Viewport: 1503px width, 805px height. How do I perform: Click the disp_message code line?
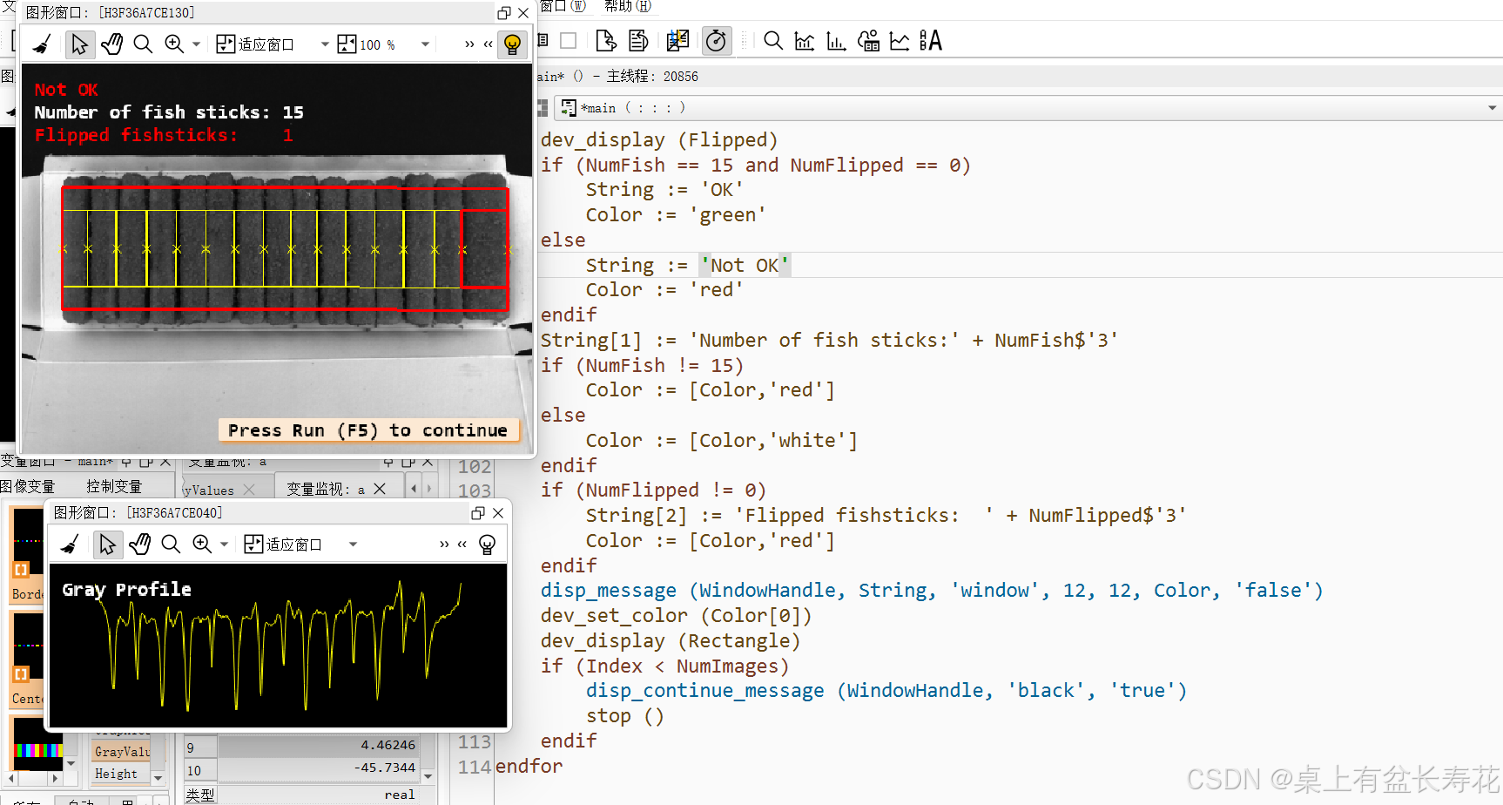click(x=932, y=591)
